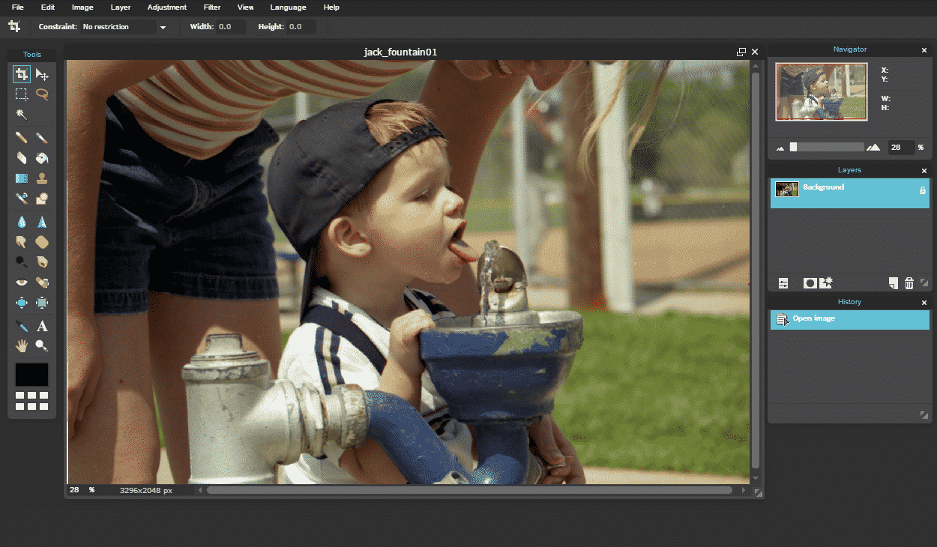Select the Magic Wand tool
The height and width of the screenshot is (547, 937).
[x=22, y=115]
